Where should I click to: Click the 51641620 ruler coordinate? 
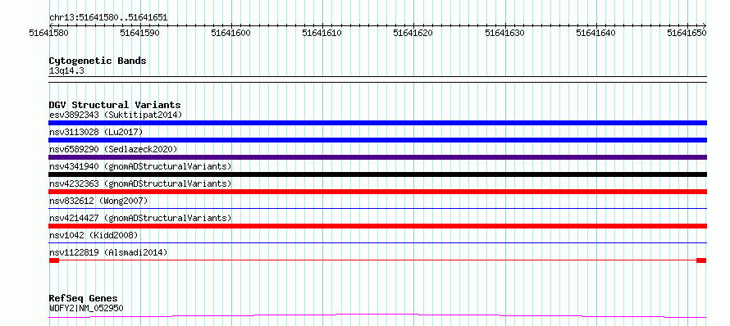point(413,33)
